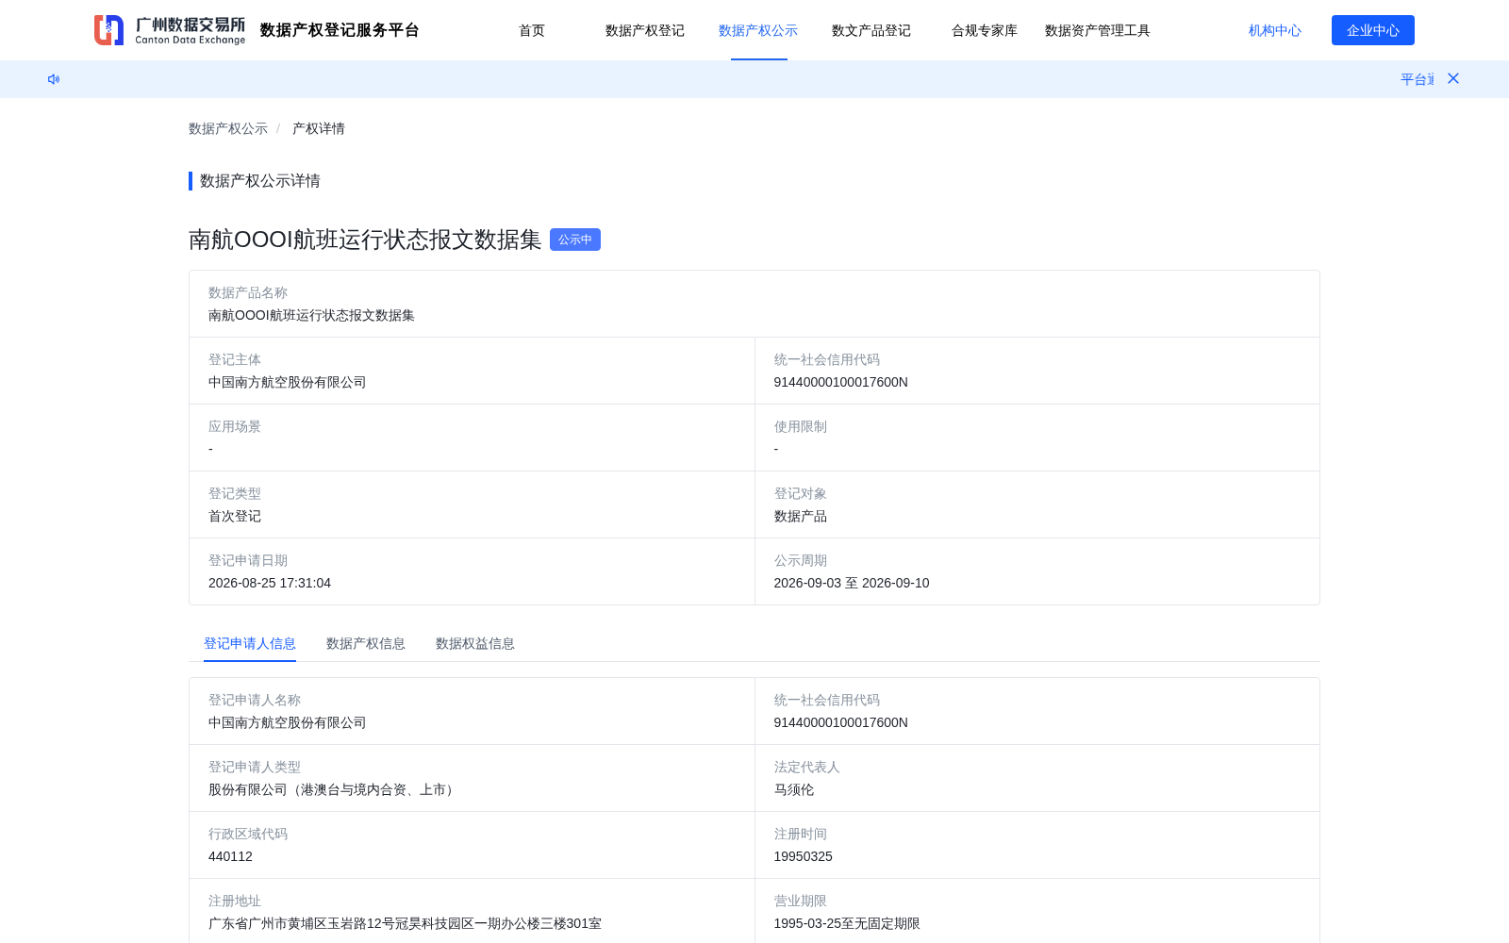Click the announcement speaker icon
1509x943 pixels.
54,79
